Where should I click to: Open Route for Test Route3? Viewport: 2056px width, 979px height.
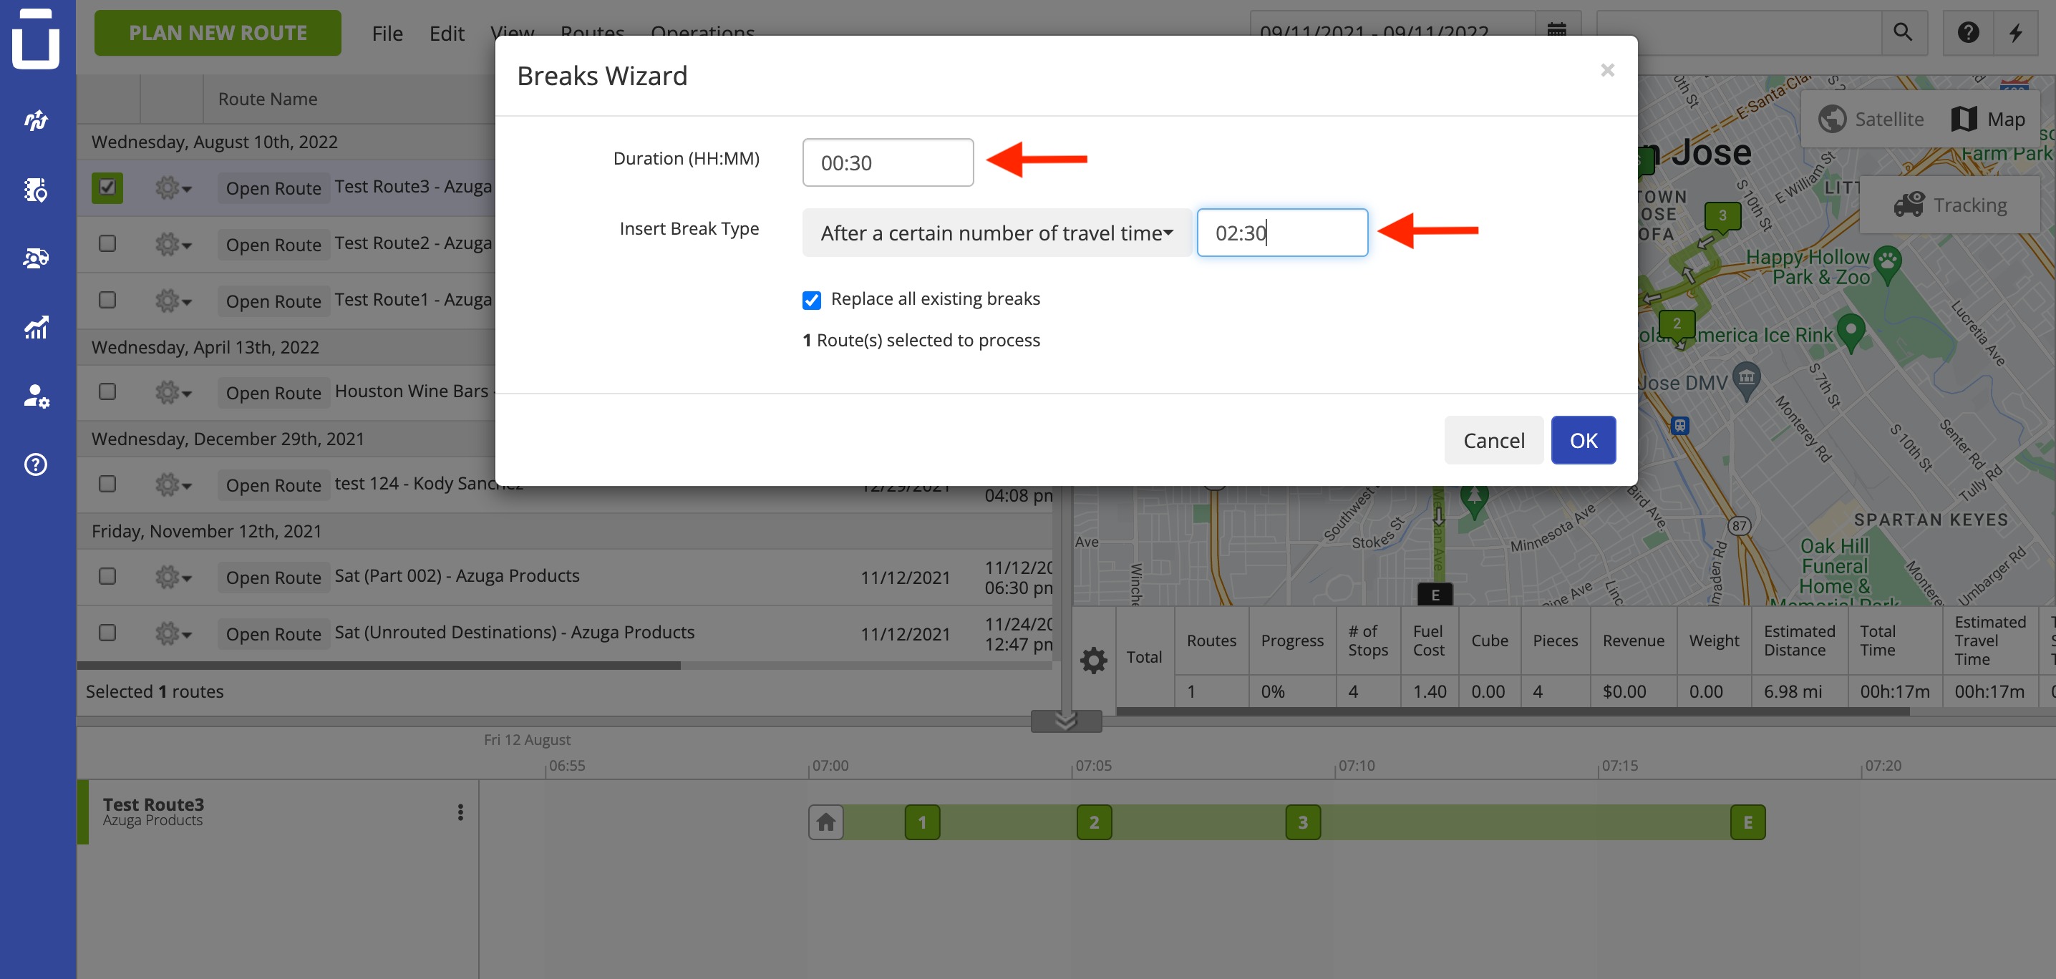click(273, 188)
